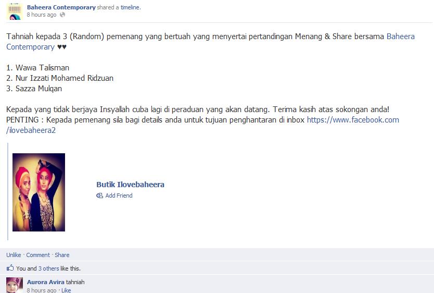Open Baheera Contemporary profile picture
Screen dimensions: 434x293
[x=14, y=11]
